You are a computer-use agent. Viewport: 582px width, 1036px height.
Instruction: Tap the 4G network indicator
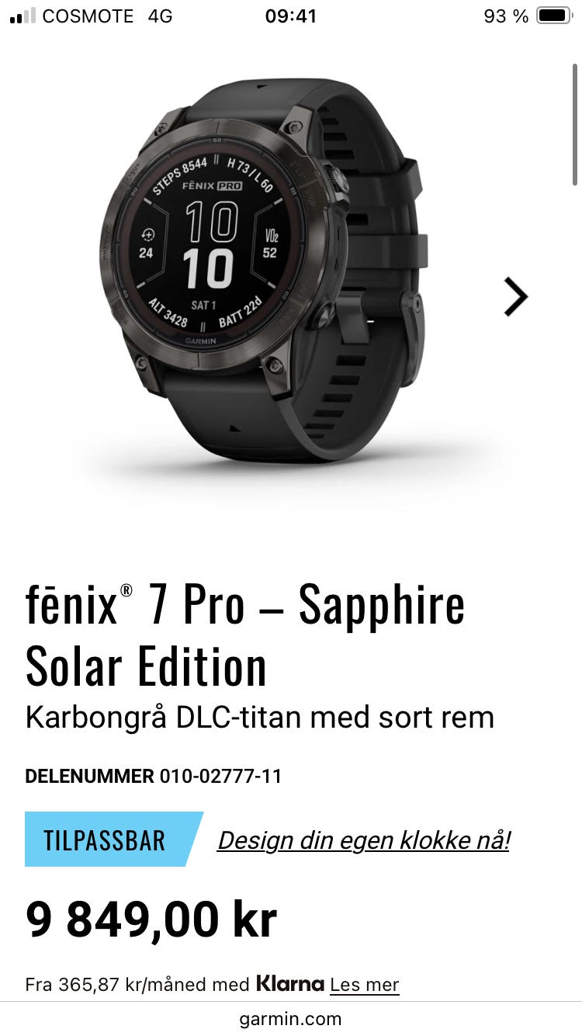(x=161, y=16)
